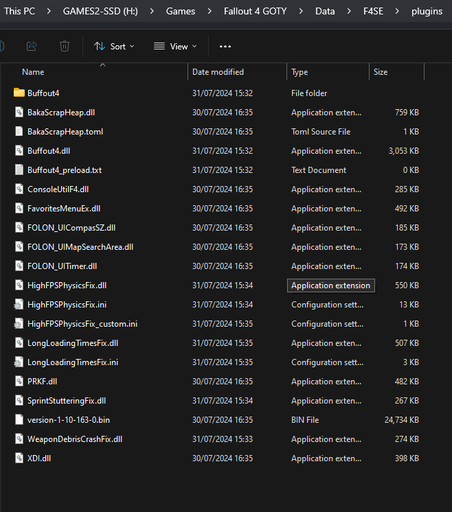Select HighFPSPhysicsFix_custom.ini file icon
The width and height of the screenshot is (452, 512).
[x=19, y=324]
